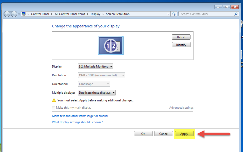
Task: Click the Identify button
Action: pos(181,45)
